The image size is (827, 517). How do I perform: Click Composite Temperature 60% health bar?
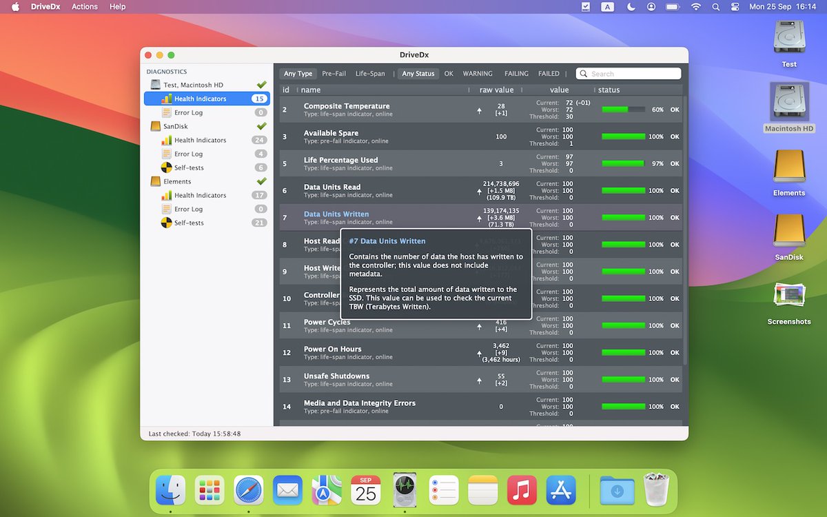pyautogui.click(x=624, y=110)
